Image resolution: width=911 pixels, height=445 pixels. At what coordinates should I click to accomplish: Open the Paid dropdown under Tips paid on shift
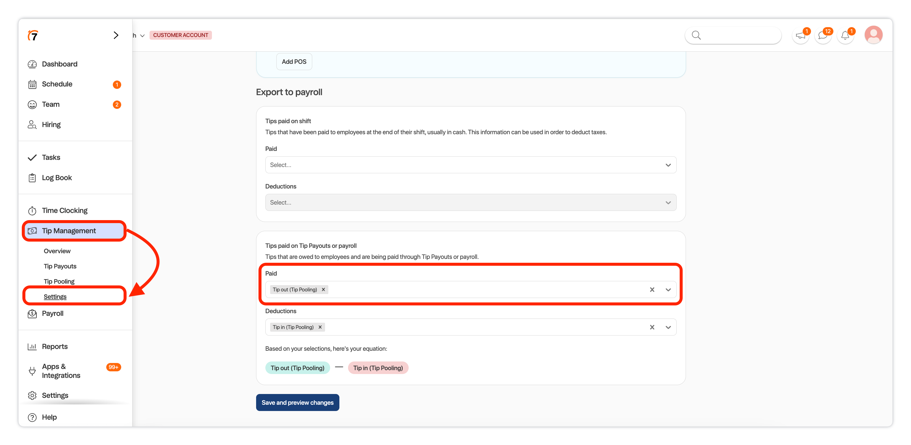click(x=470, y=165)
